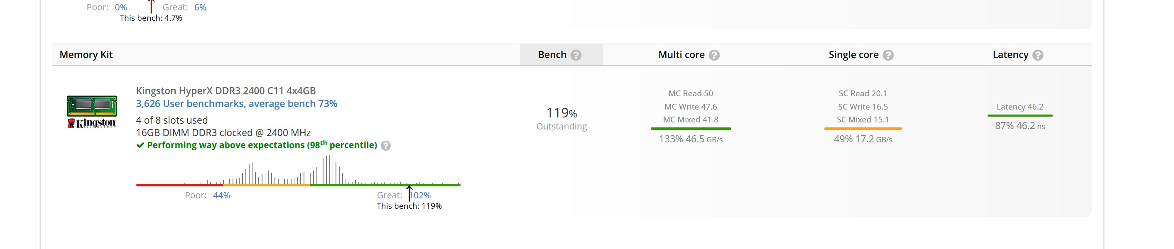Select the Bench column header

[552, 55]
